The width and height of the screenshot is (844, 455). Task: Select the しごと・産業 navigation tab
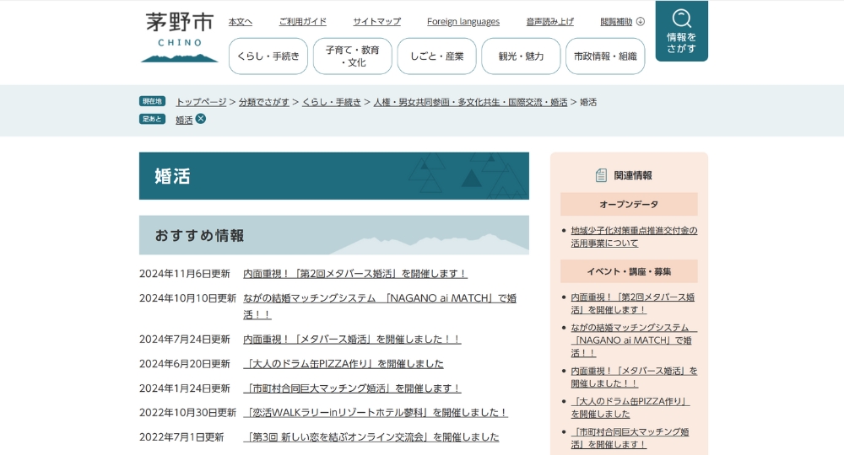point(436,56)
